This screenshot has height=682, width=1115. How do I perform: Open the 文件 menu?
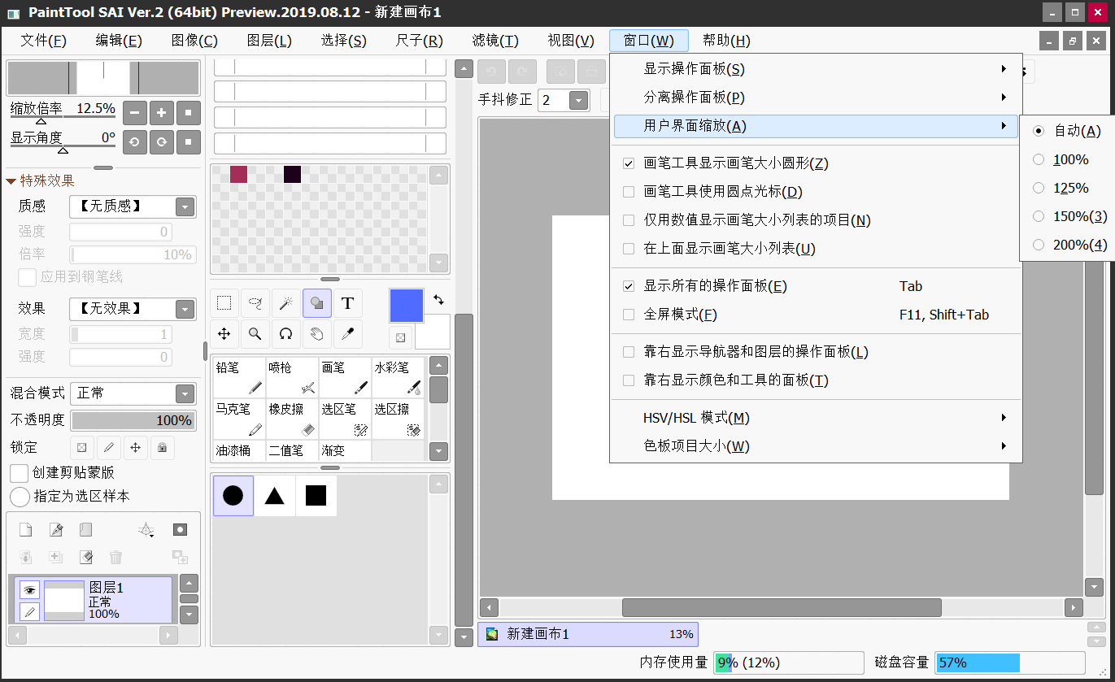click(44, 41)
